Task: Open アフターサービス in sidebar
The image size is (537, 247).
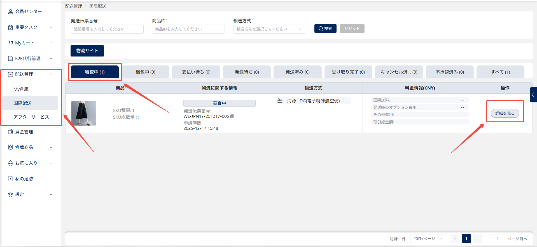Action: click(30, 117)
